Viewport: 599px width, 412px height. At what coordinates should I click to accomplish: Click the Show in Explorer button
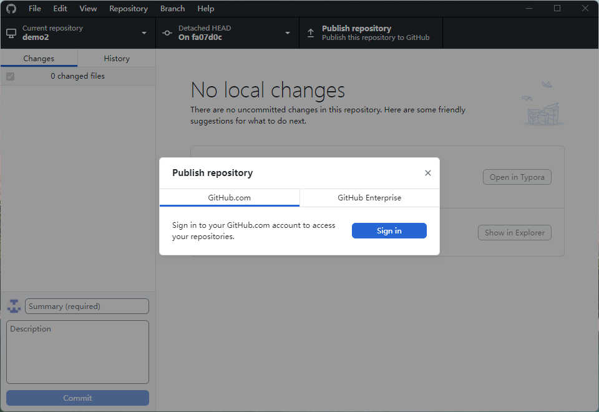pyautogui.click(x=514, y=233)
